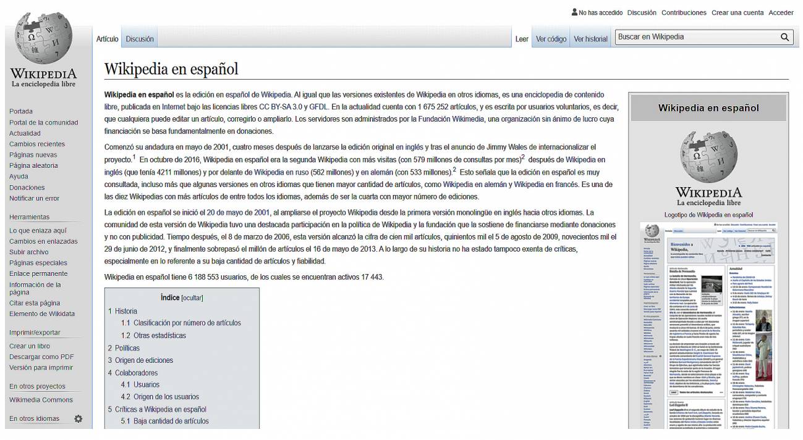View Cambios recientes
This screenshot has height=440, width=803.
pos(37,144)
